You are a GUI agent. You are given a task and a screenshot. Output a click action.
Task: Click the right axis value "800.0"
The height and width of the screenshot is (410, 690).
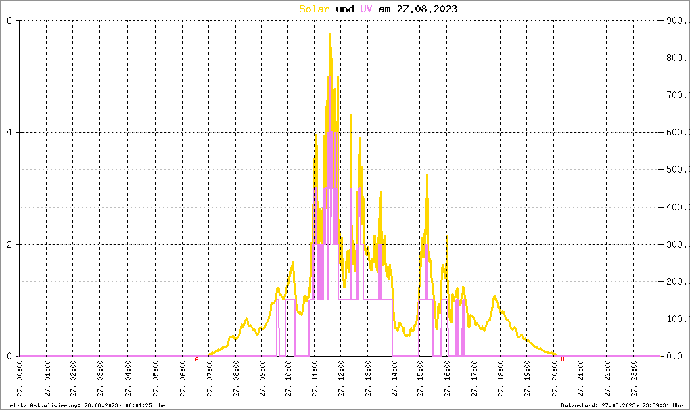click(677, 58)
